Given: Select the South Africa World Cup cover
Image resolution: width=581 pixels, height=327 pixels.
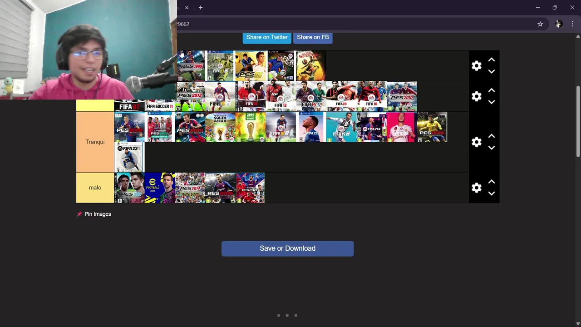Looking at the screenshot, I should (x=220, y=127).
